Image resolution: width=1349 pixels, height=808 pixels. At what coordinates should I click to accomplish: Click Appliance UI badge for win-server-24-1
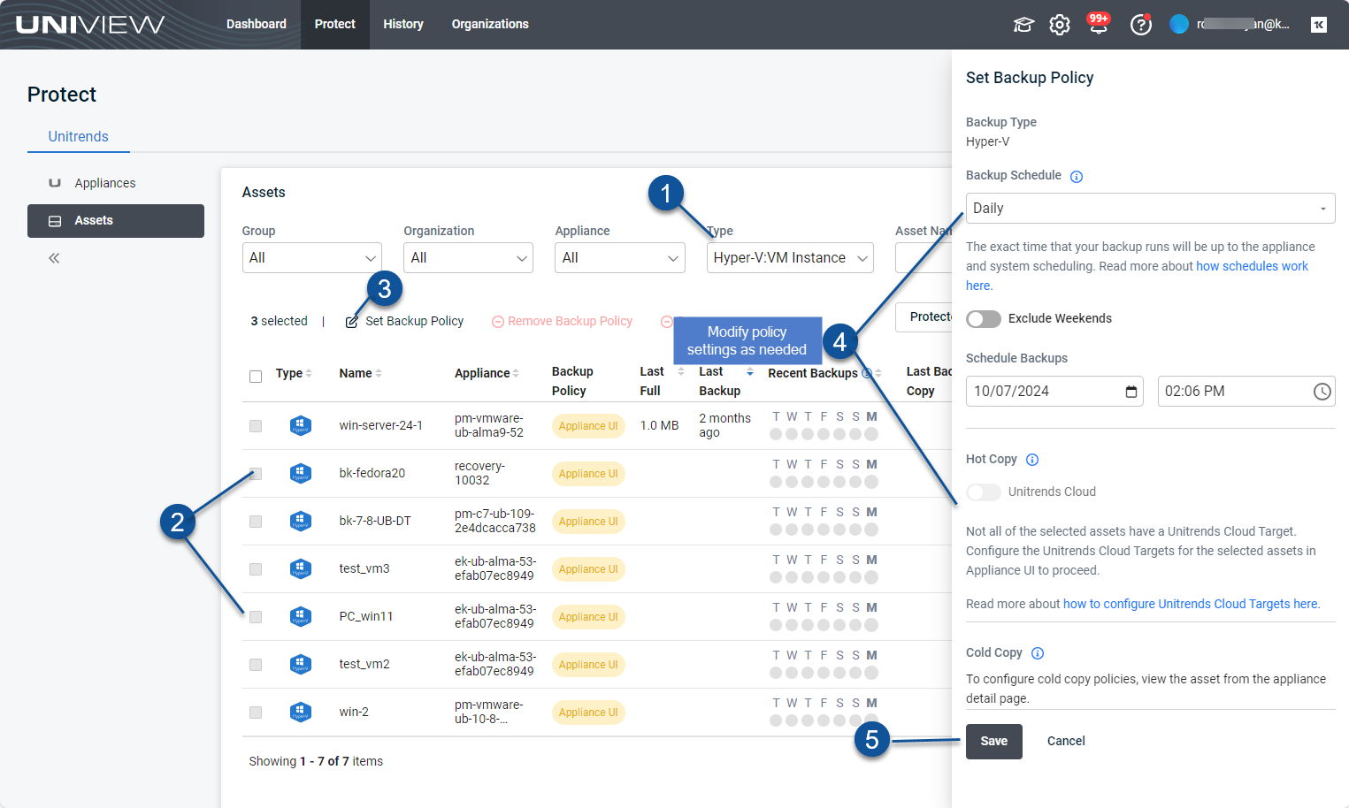(588, 426)
